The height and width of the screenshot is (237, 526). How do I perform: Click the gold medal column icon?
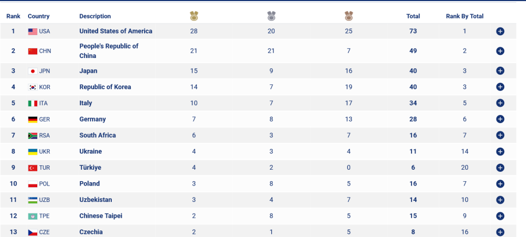coord(194,16)
